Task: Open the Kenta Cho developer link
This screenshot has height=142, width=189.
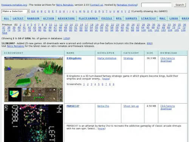Action: 103,106
